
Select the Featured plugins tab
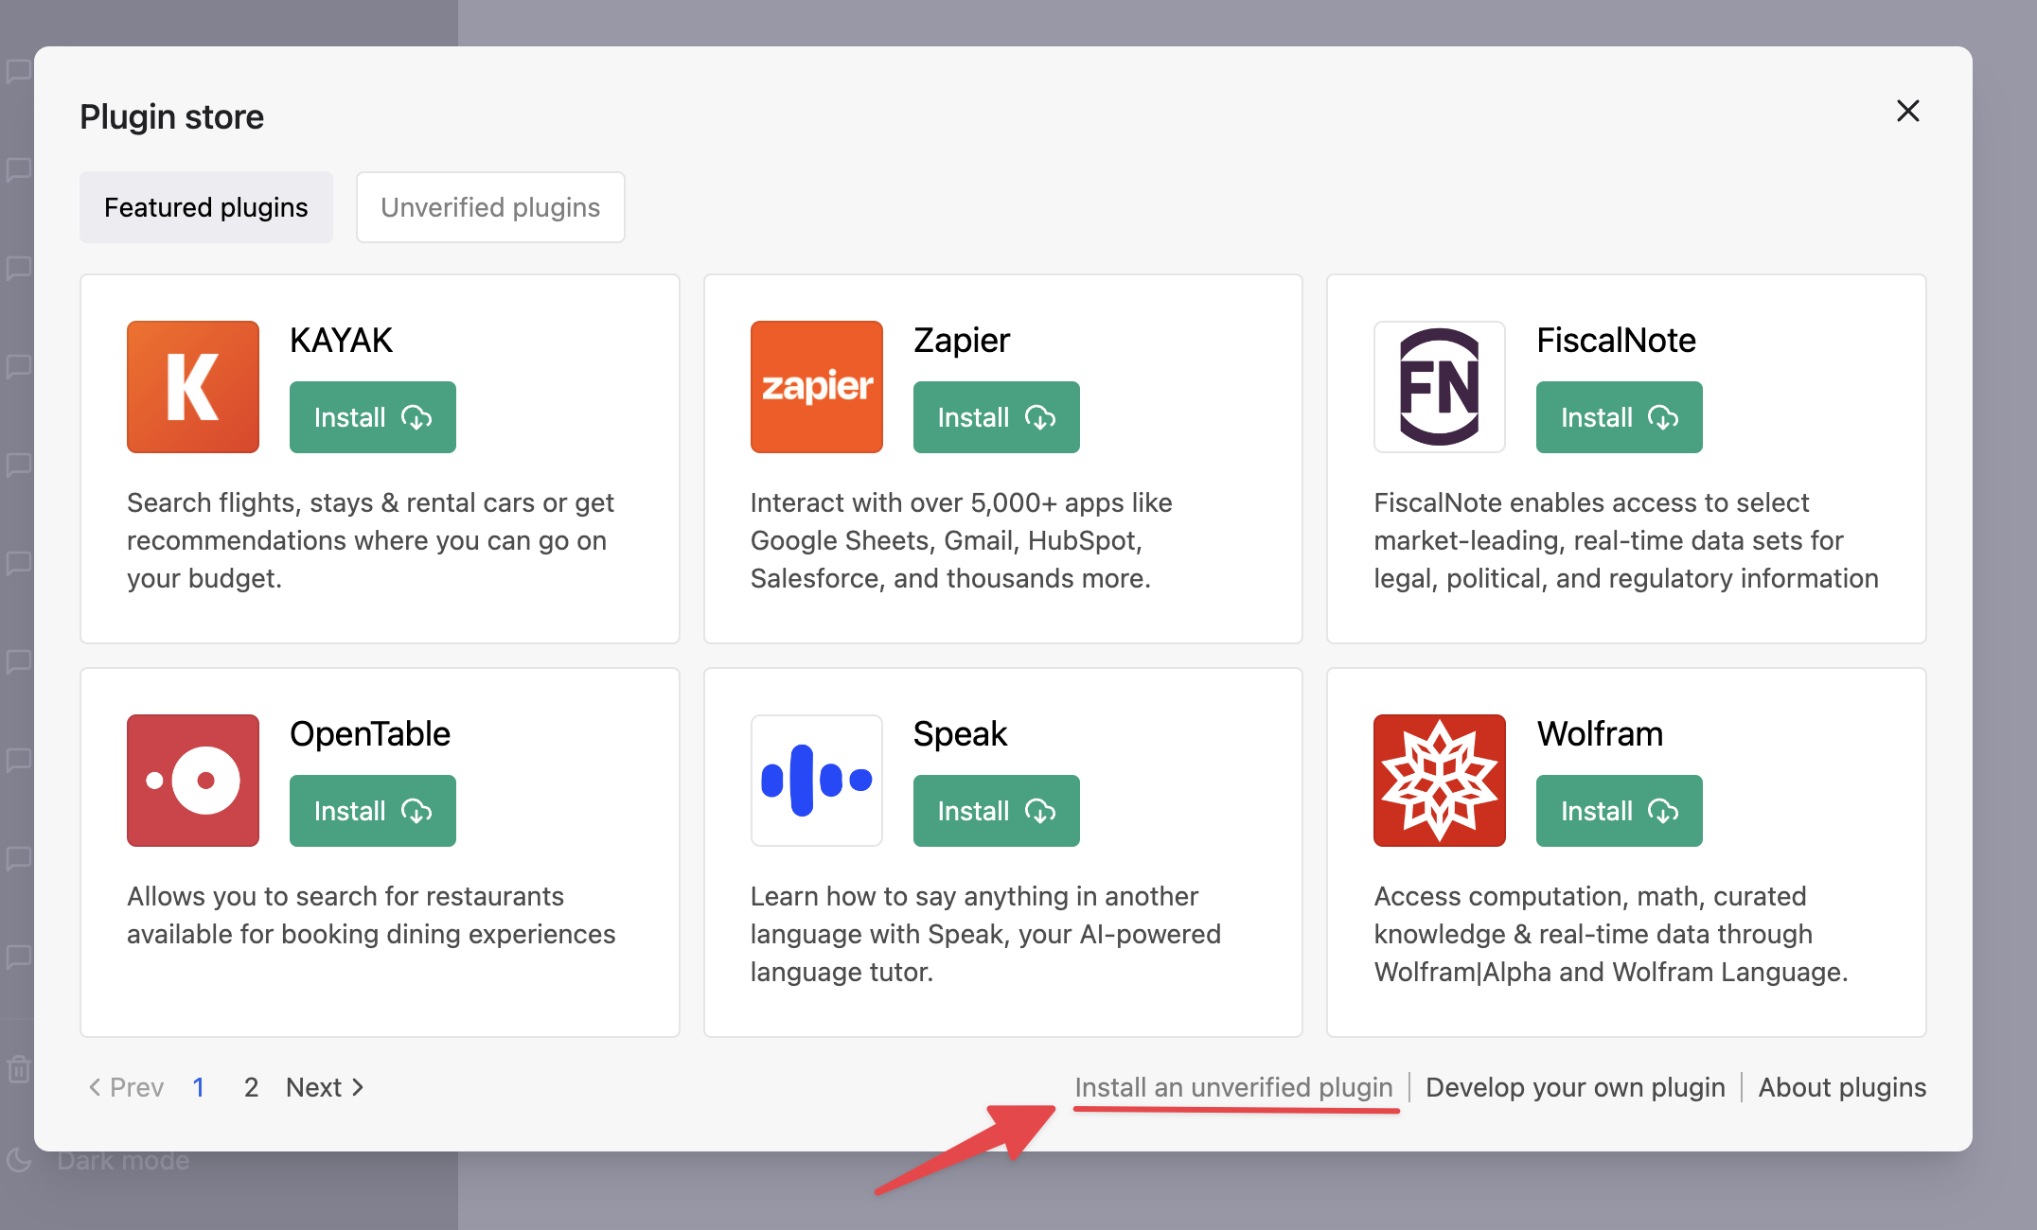(205, 207)
